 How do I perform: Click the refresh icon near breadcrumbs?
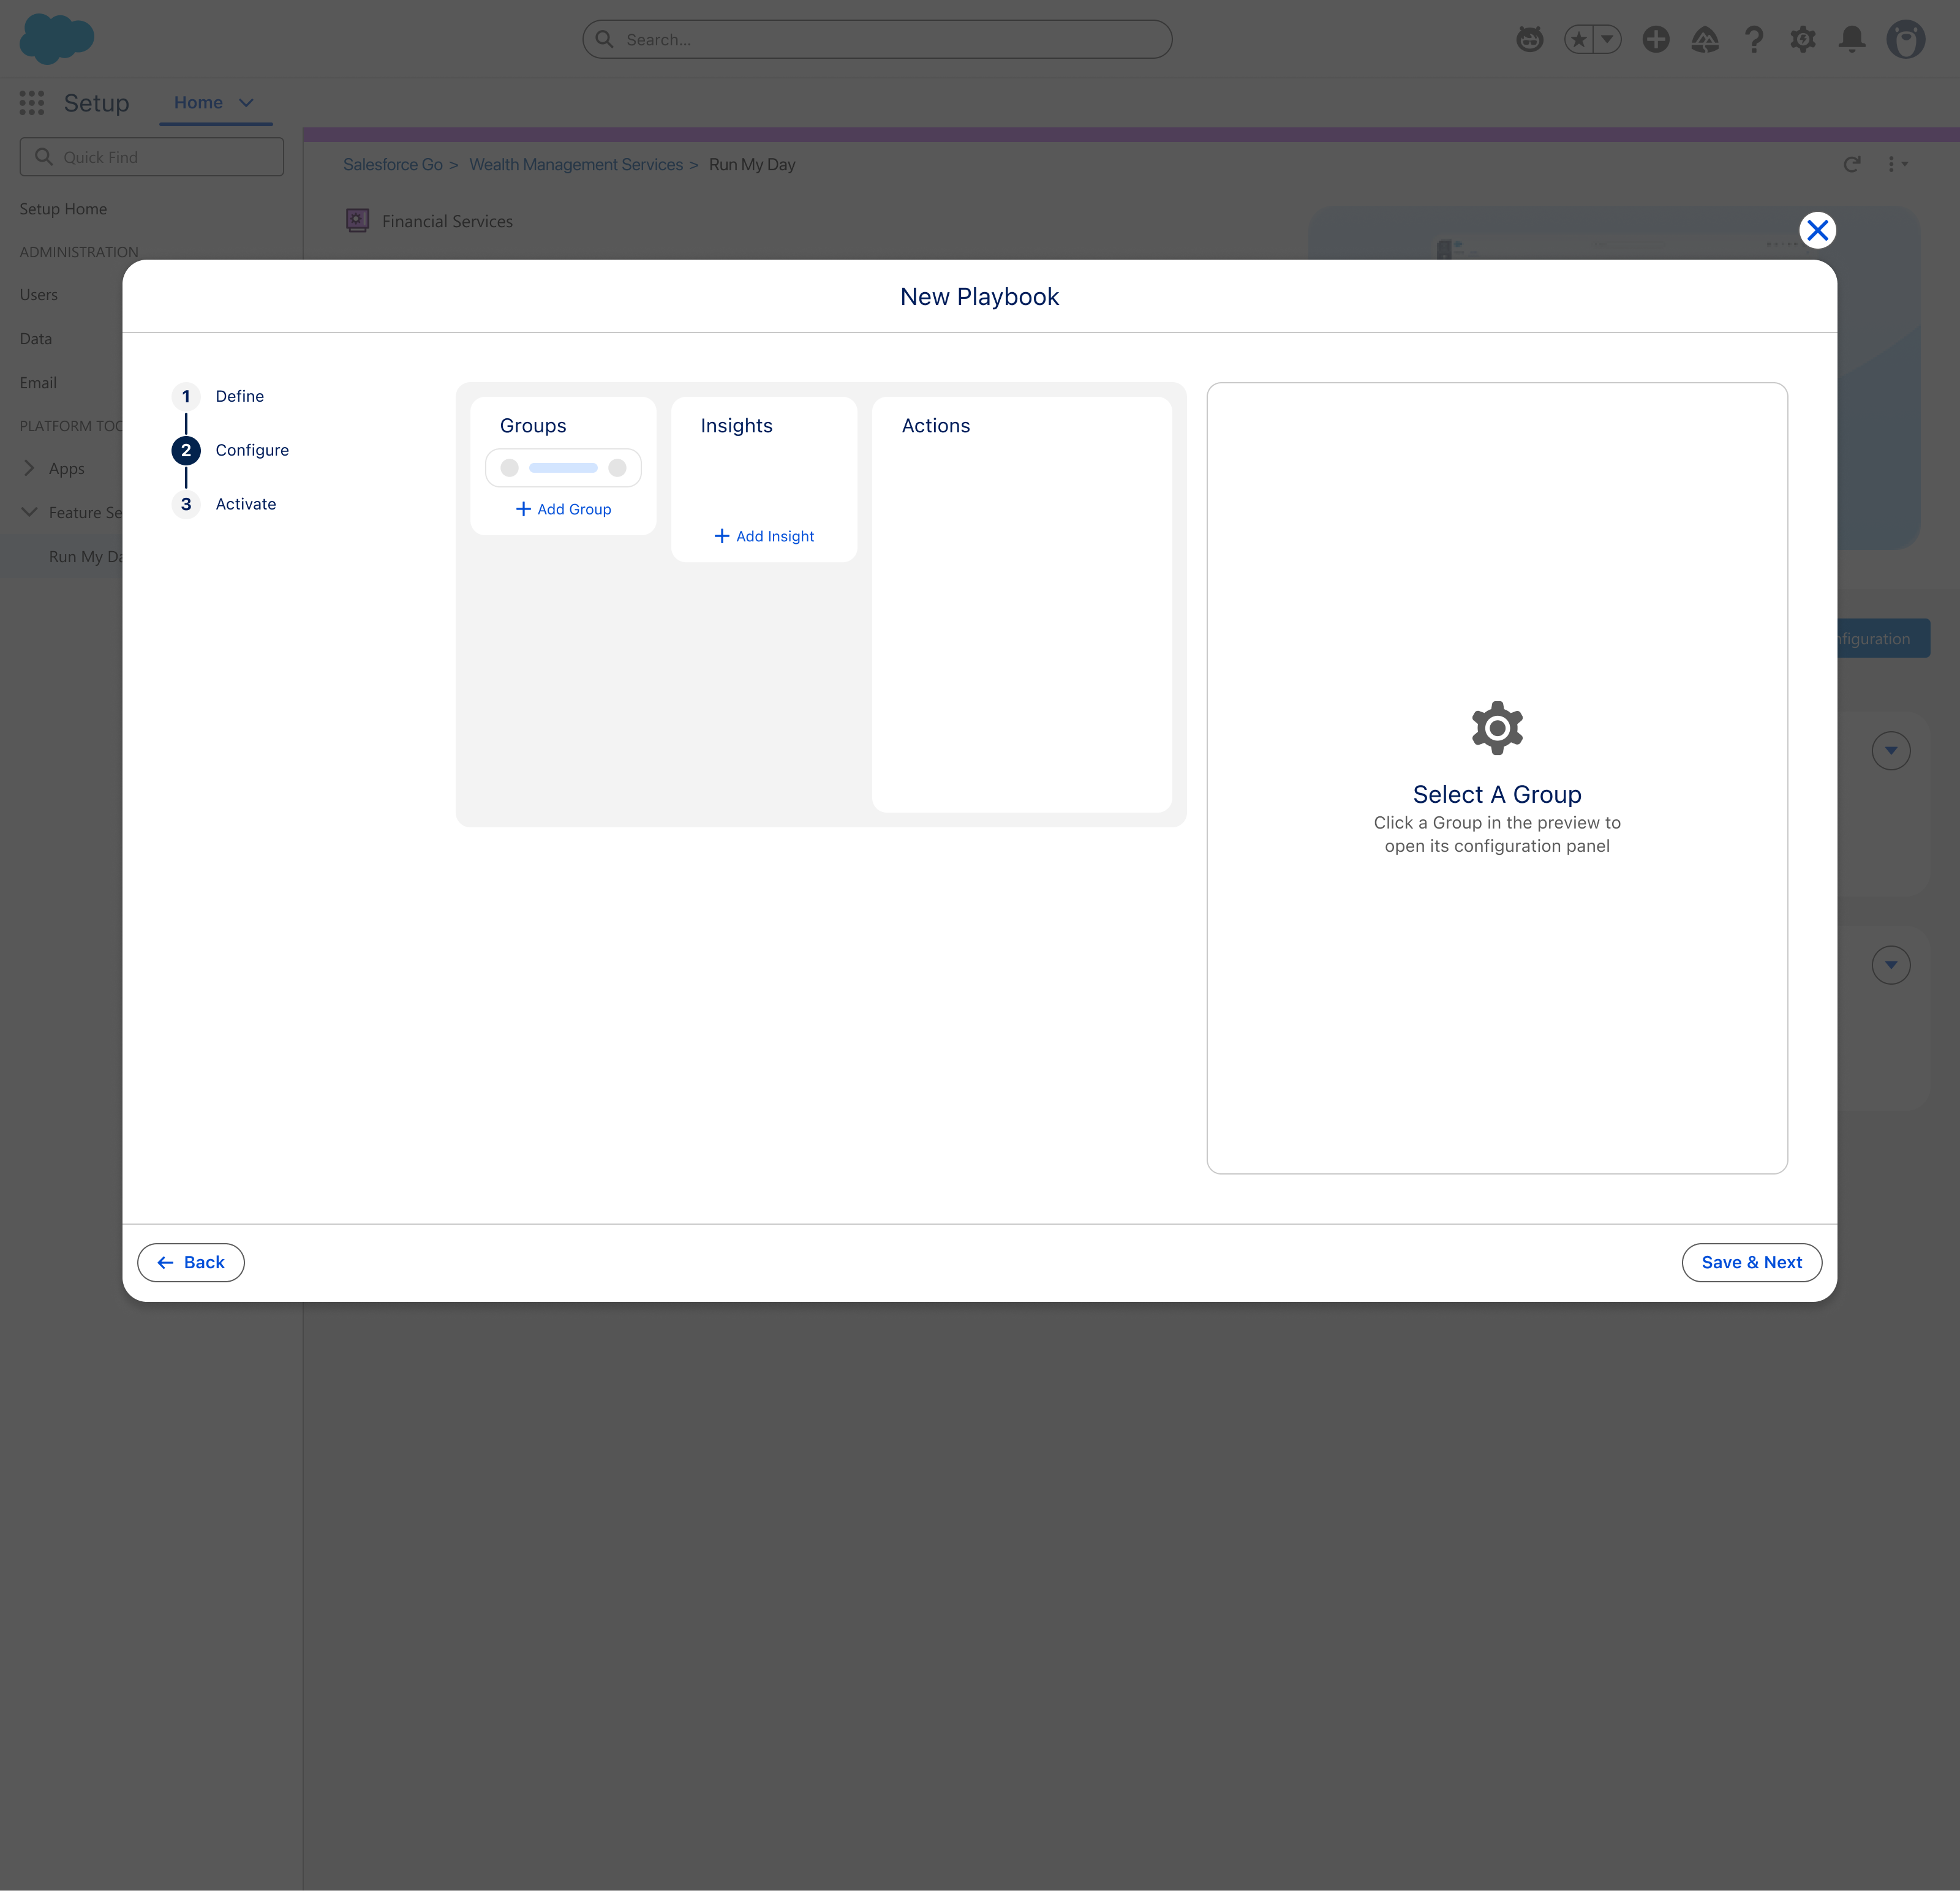coord(1852,164)
